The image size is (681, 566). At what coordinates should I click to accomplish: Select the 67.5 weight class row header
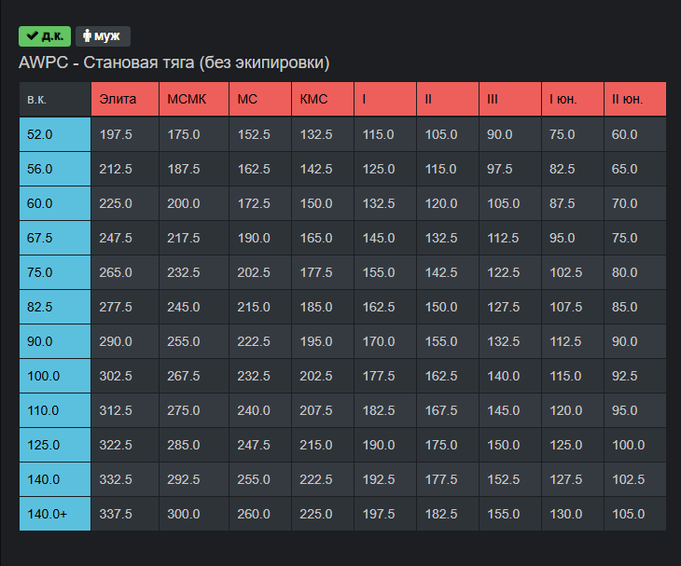(x=55, y=238)
